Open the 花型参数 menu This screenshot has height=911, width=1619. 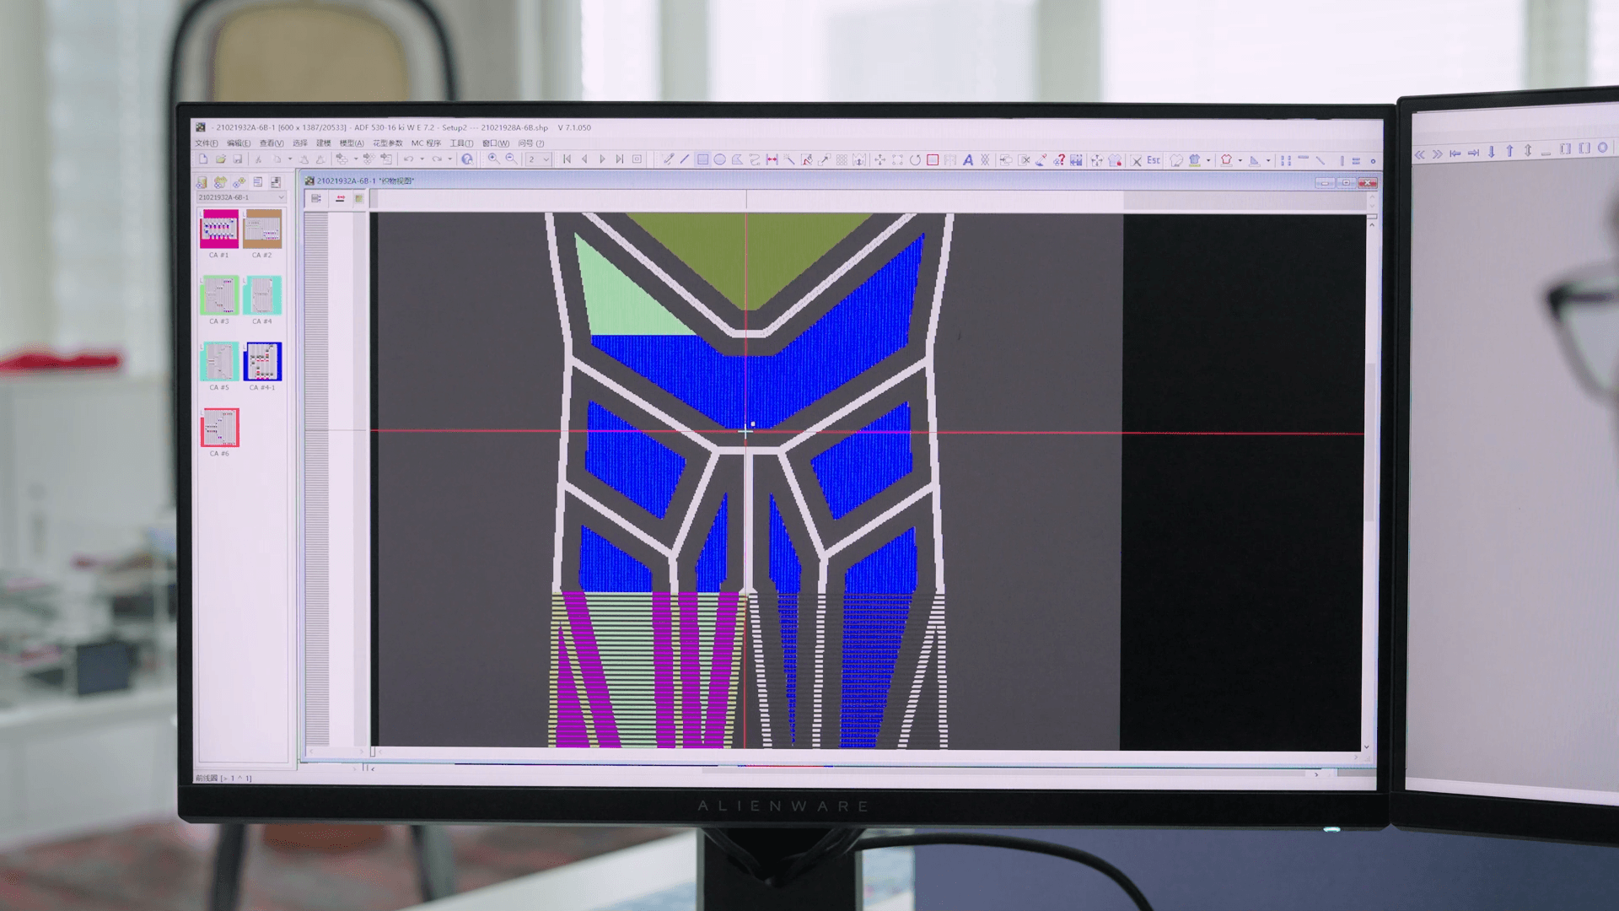tap(388, 143)
